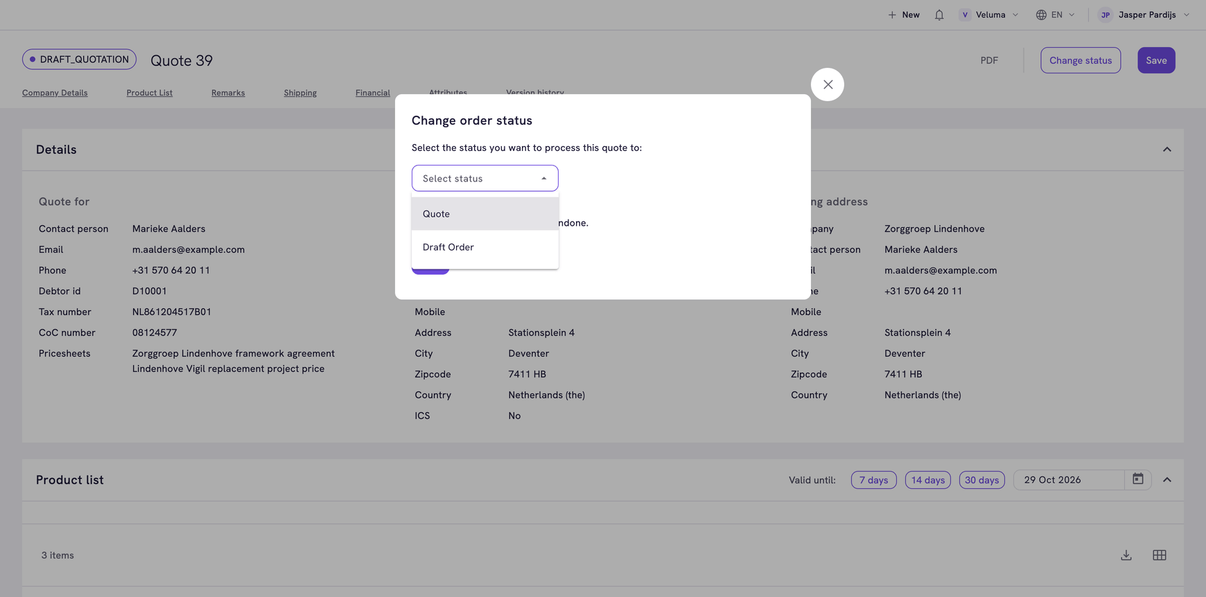Image resolution: width=1206 pixels, height=597 pixels.
Task: Click the tax number NL861204517B01
Action: coord(172,312)
